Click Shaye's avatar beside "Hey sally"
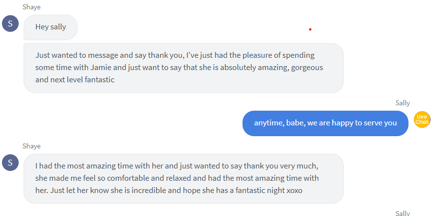 10,24
